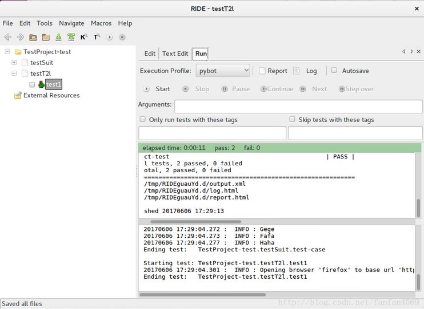Open Search Tests with T icon
Viewport: 424px width, 309px height.
[x=97, y=37]
